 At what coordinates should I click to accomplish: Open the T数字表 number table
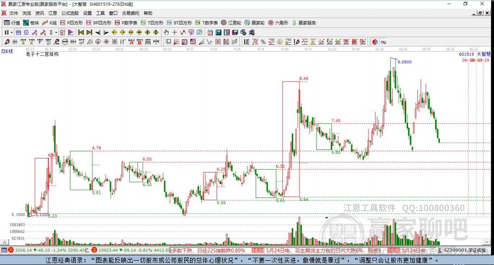[206, 23]
